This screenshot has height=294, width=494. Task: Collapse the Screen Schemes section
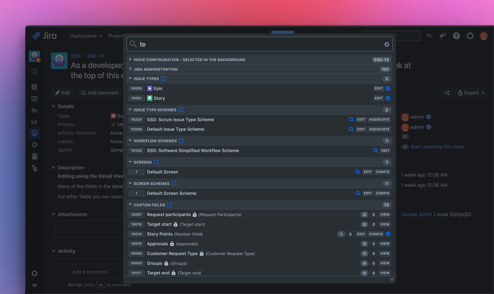130,183
